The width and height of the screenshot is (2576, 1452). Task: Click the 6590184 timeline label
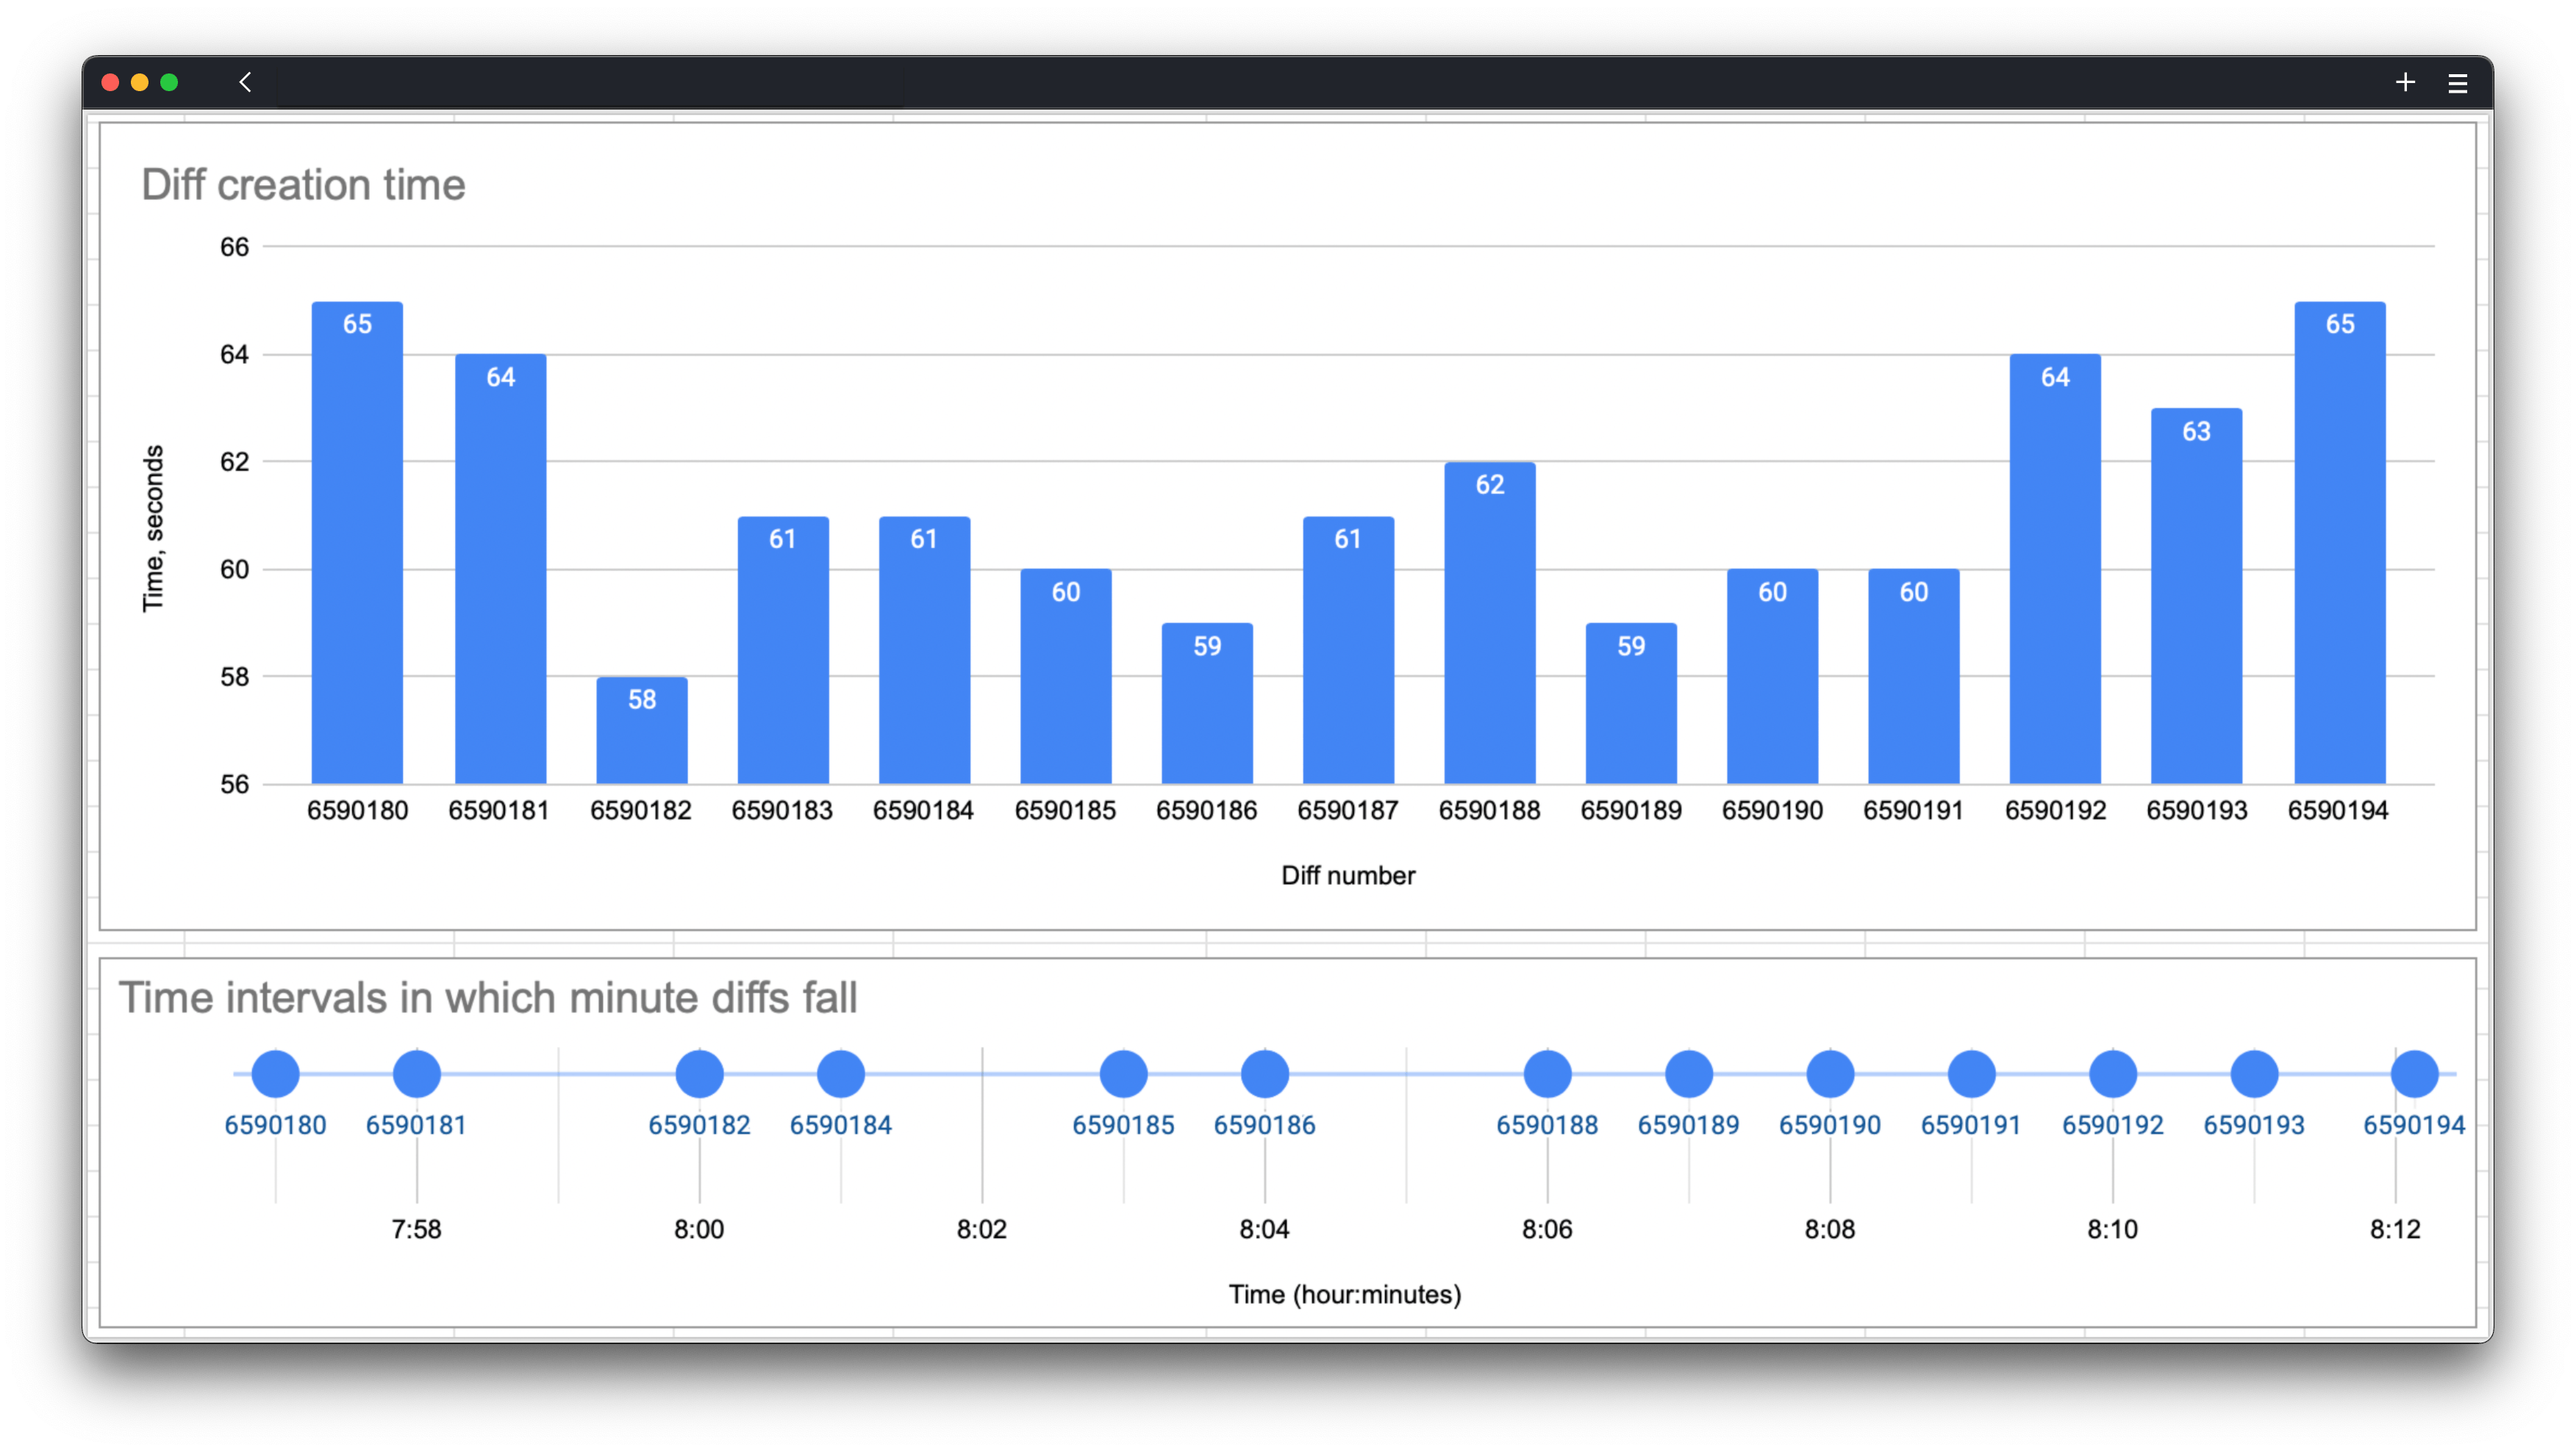pyautogui.click(x=840, y=1125)
